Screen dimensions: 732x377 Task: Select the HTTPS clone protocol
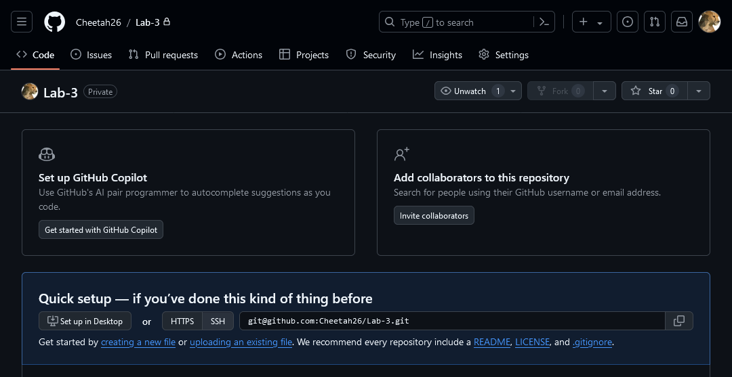coord(182,321)
